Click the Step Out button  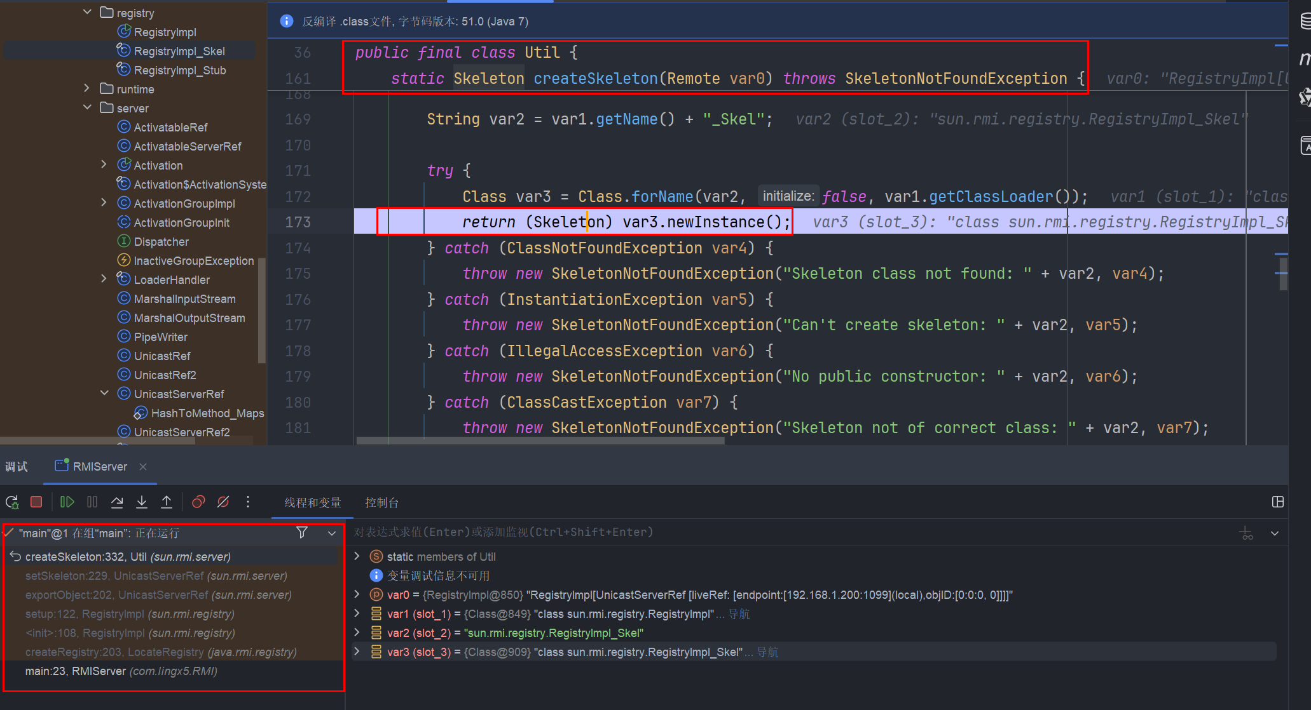[167, 502]
